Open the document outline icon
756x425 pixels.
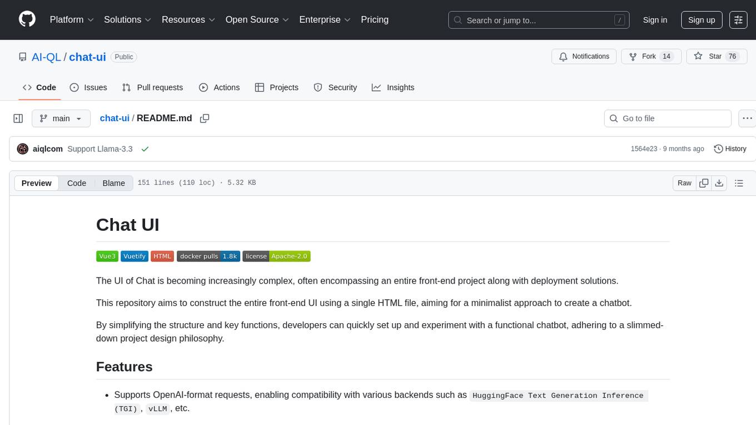point(739,183)
